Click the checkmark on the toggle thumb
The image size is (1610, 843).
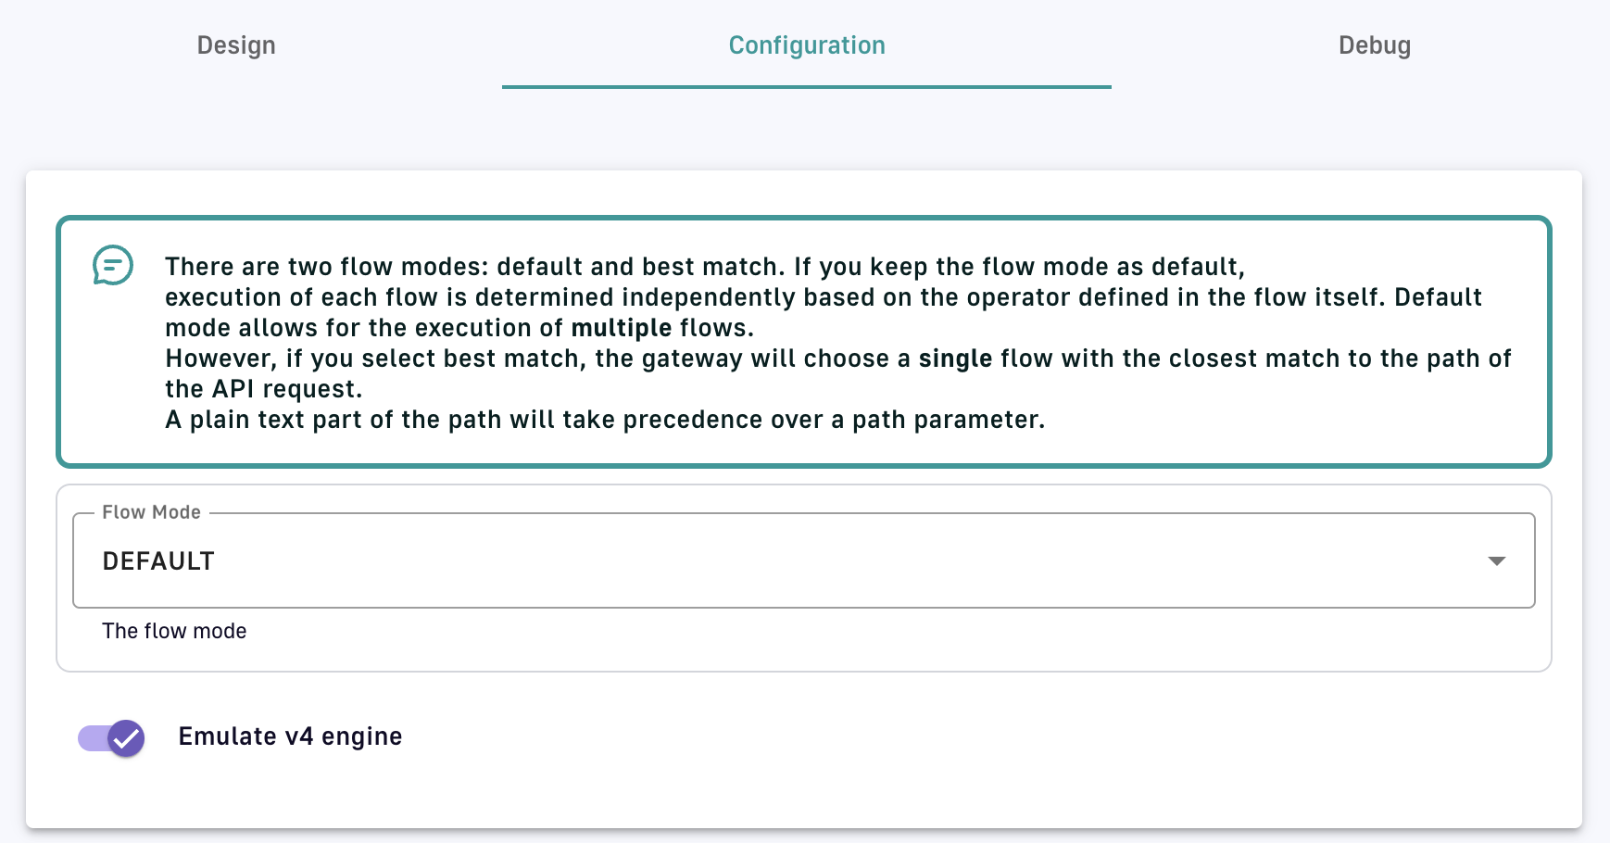click(126, 738)
